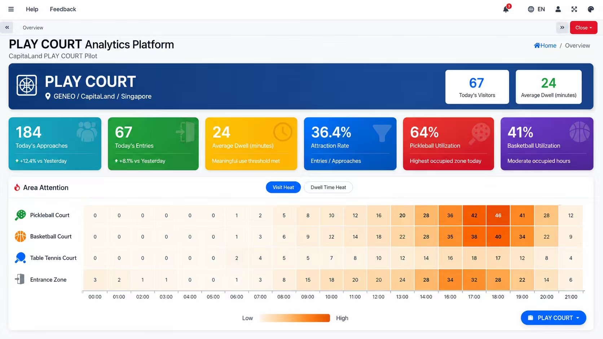The width and height of the screenshot is (603, 339).
Task: Select the Overview tab
Action: click(33, 28)
